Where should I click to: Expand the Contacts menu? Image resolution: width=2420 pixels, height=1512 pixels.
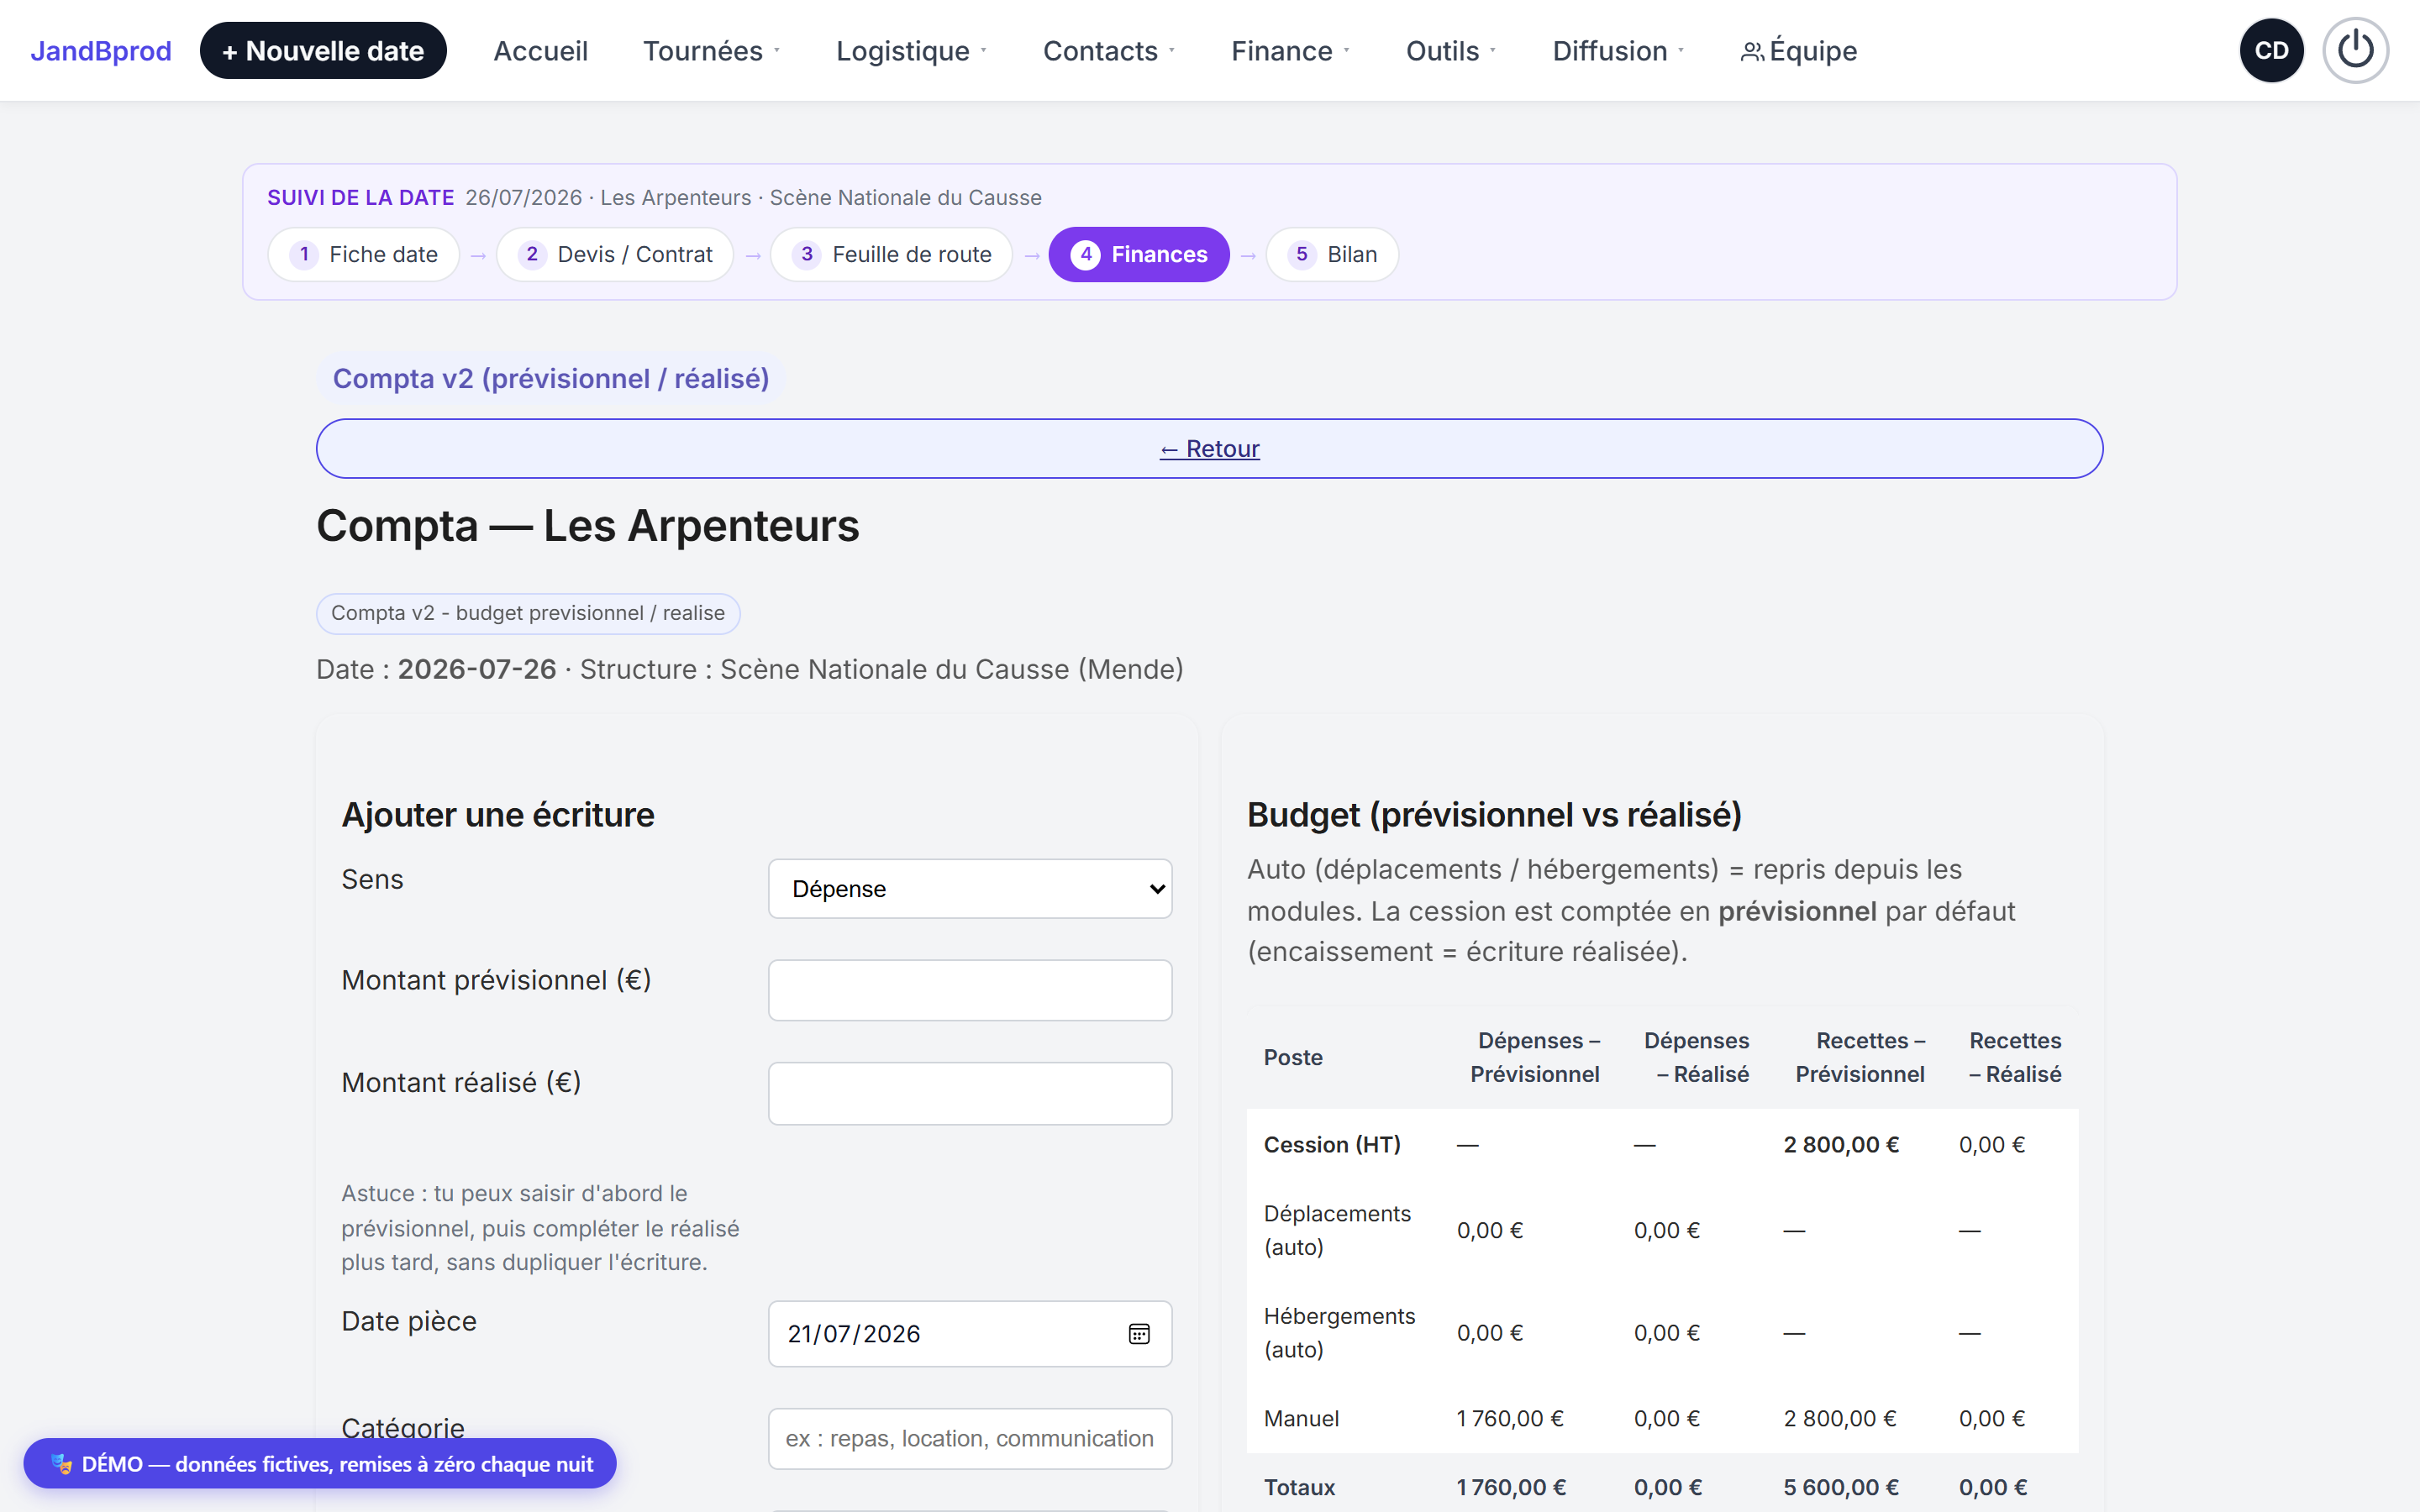click(x=1108, y=51)
